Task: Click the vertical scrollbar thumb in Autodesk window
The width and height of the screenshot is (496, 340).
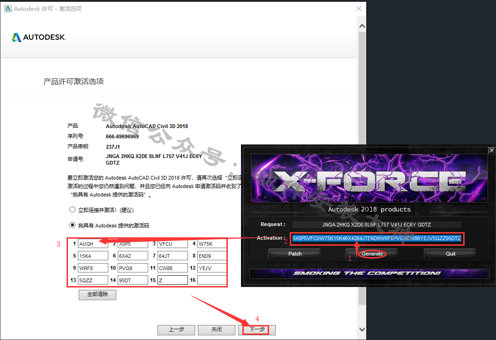Action: click(x=362, y=168)
